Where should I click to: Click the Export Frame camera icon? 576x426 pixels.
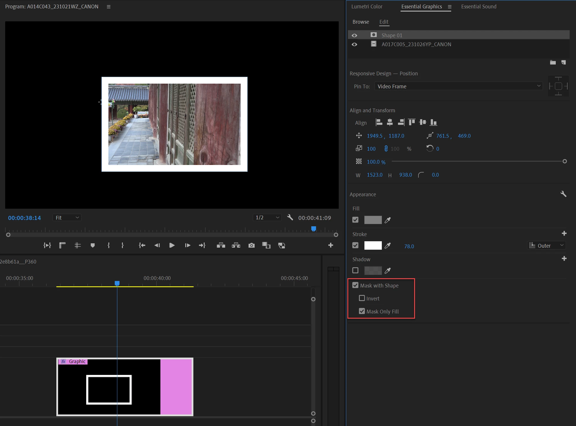[251, 245]
